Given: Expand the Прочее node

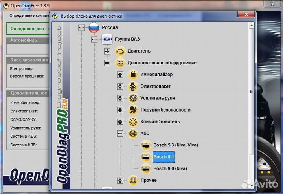Looking at the screenshot, I should point(120,181).
